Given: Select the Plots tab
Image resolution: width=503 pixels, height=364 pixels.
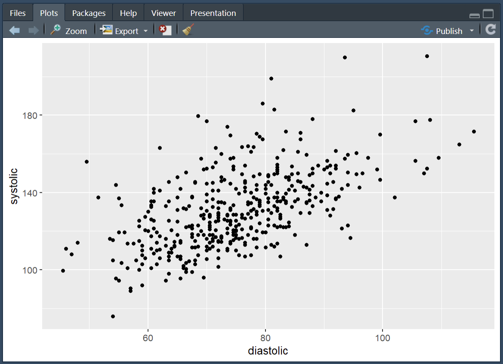Looking at the screenshot, I should pos(49,13).
